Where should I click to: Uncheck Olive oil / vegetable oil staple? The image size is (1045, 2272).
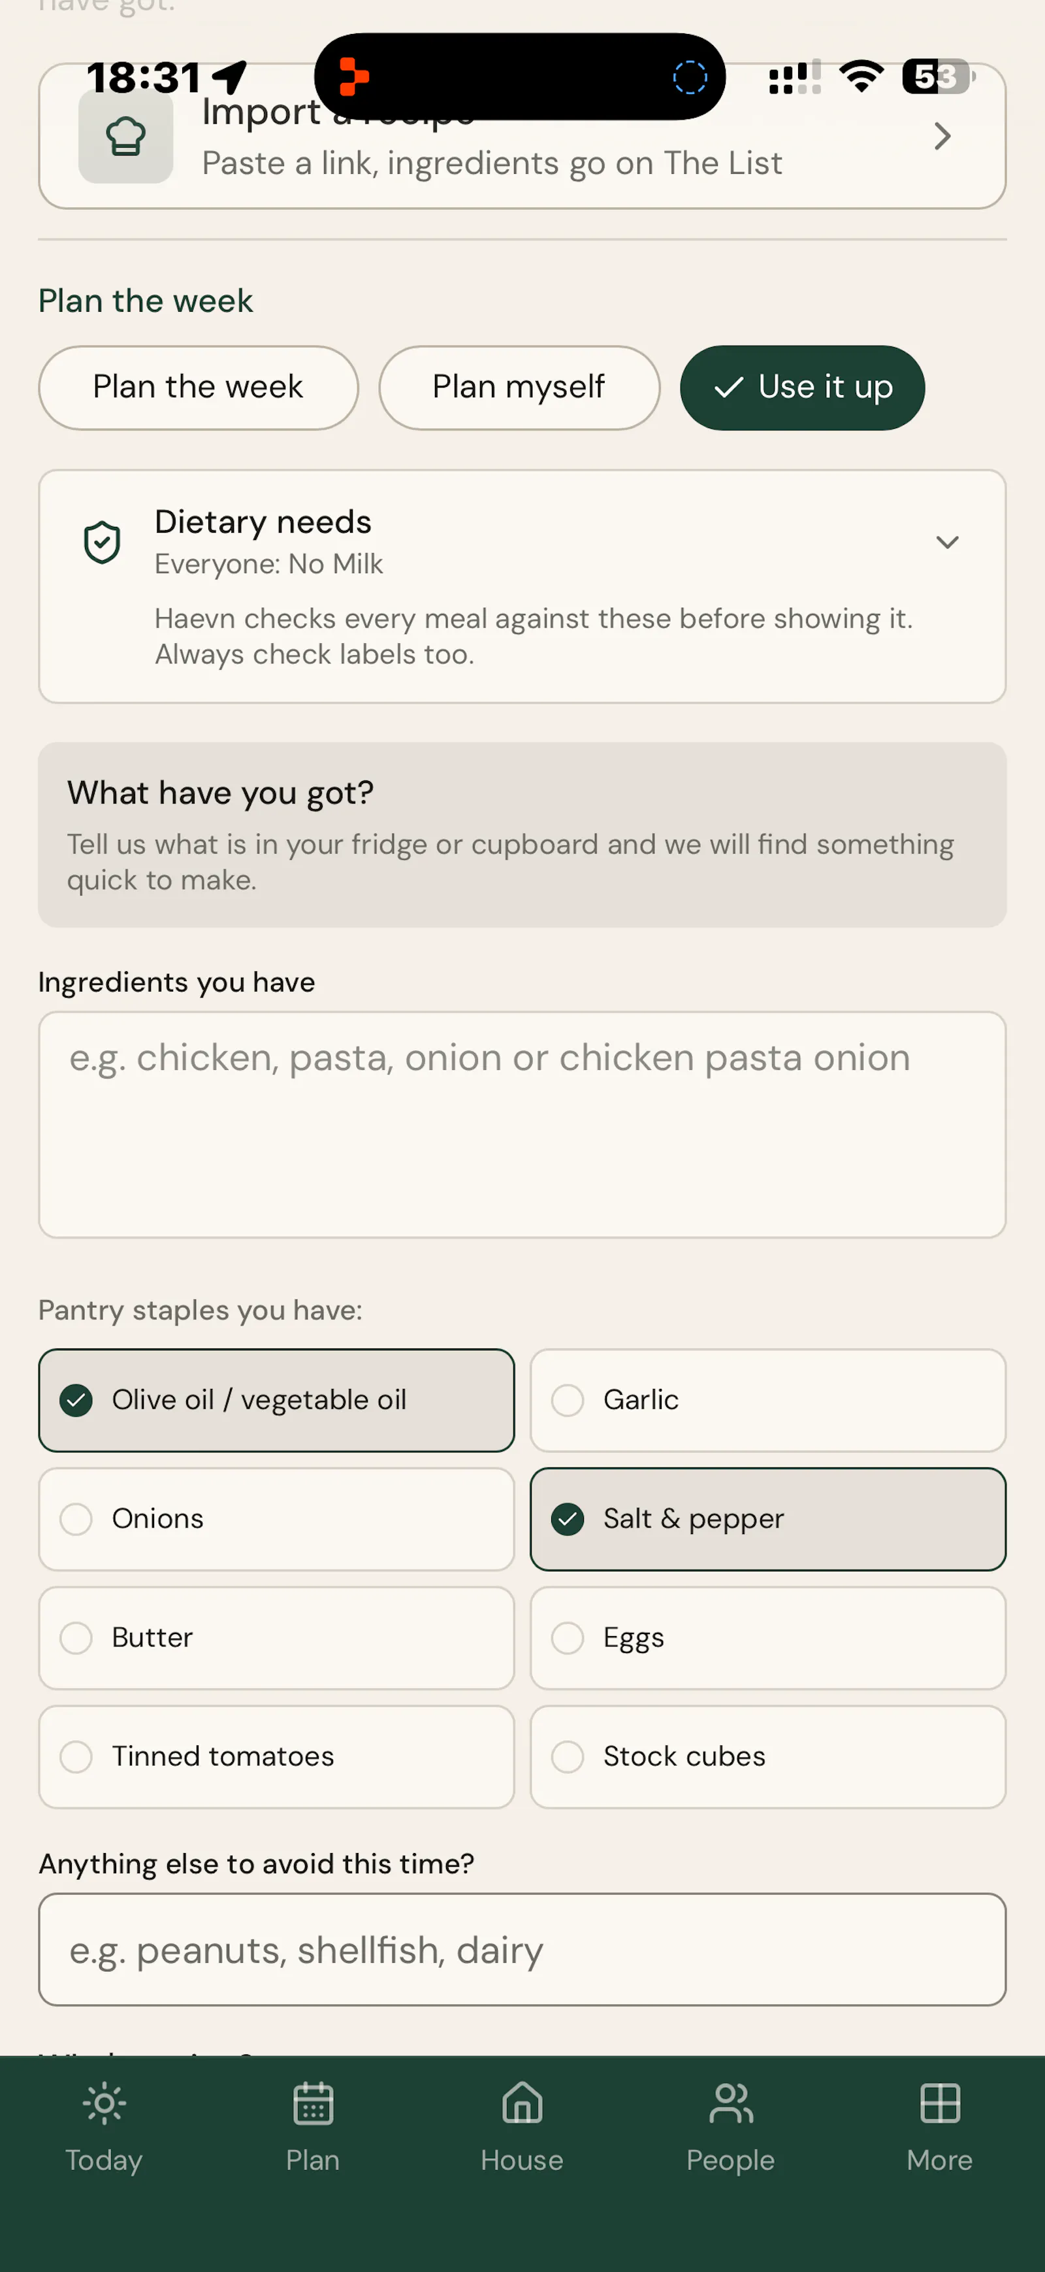coord(277,1399)
